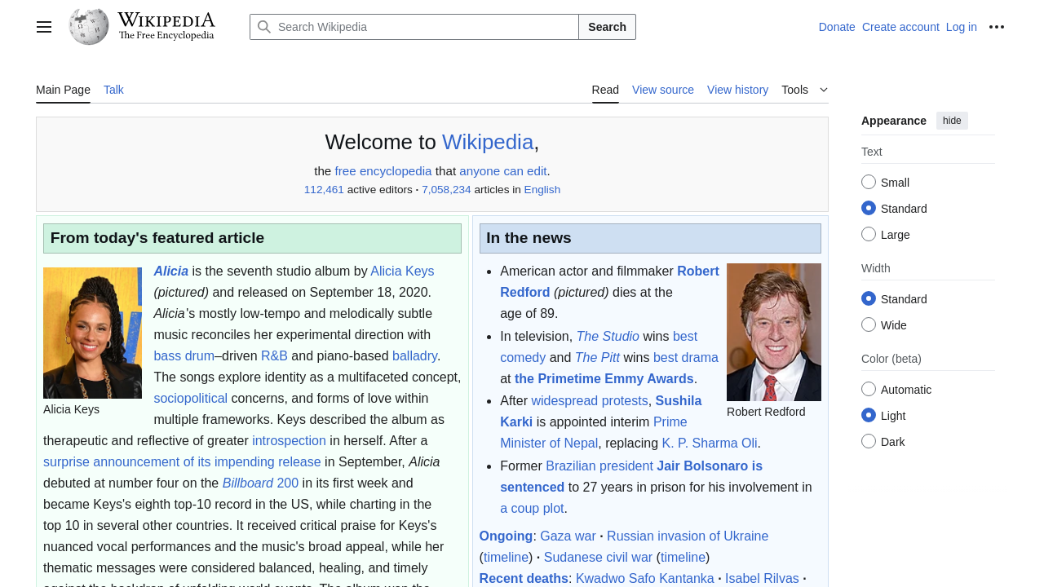Open the Wikipedia link in welcome heading
The height and width of the screenshot is (587, 1044).
tap(488, 142)
